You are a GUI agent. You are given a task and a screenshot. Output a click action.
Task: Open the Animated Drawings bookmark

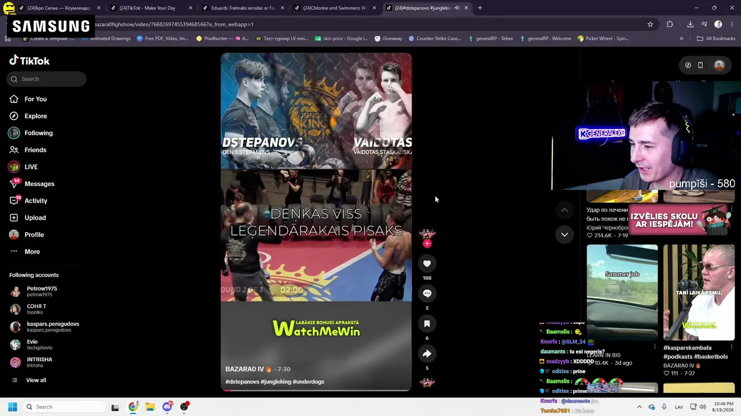coord(106,39)
